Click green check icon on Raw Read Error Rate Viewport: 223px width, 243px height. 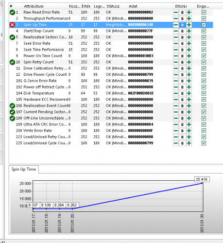(12, 12)
